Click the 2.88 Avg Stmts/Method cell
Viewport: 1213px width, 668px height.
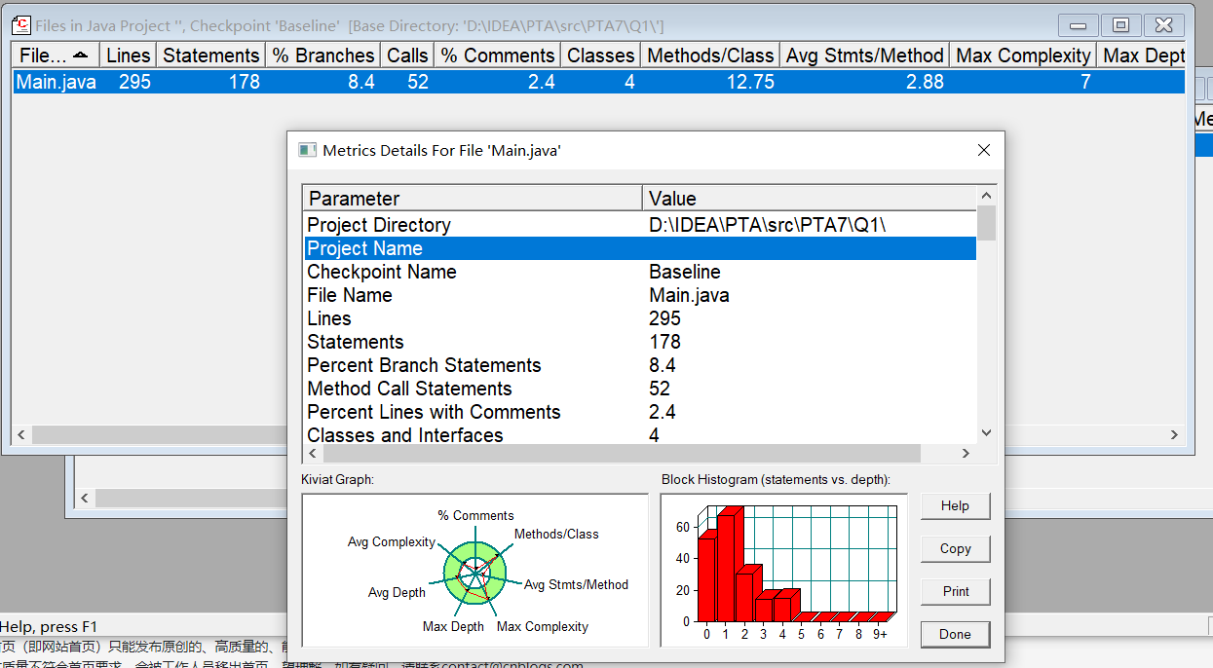tap(925, 82)
